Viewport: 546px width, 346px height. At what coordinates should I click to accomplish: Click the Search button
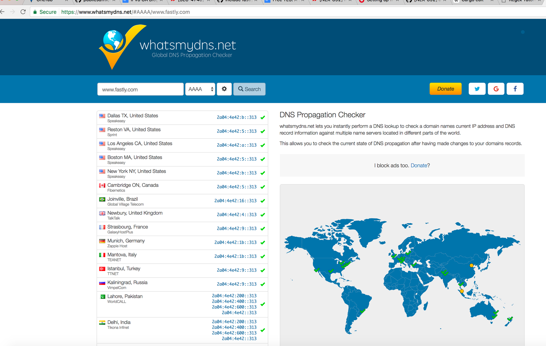tap(249, 89)
